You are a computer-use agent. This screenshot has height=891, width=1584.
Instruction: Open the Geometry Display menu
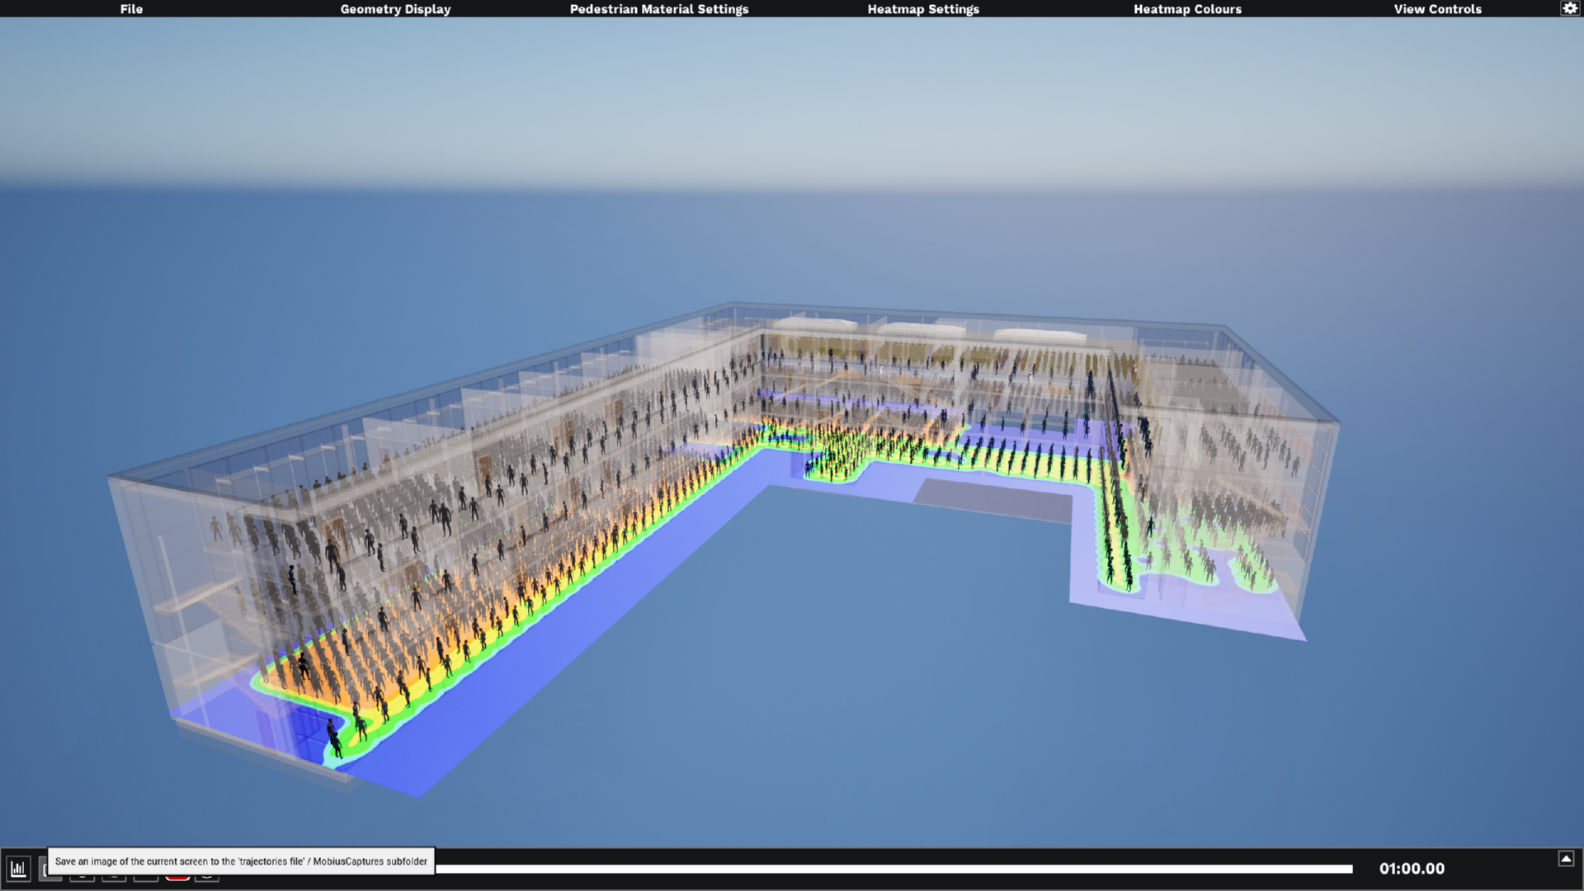coord(395,9)
